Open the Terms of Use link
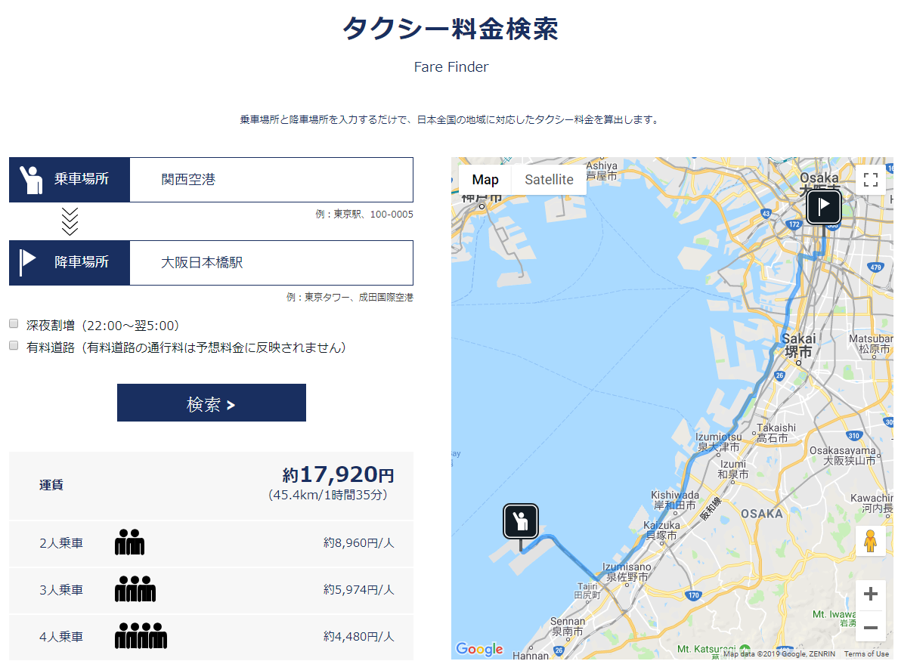The height and width of the screenshot is (661, 898). [866, 653]
